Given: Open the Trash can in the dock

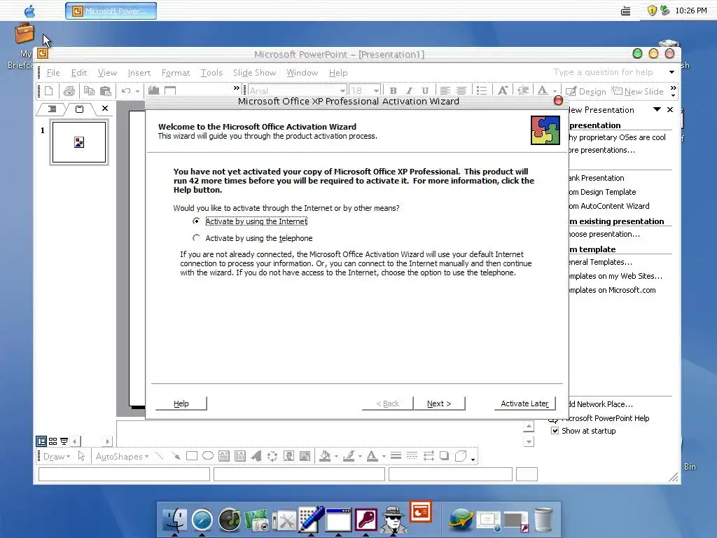Looking at the screenshot, I should tap(543, 520).
